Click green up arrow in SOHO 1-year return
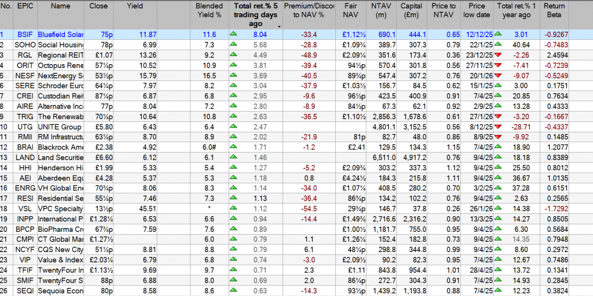Image resolution: width=593 pixels, height=296 pixels. pyautogui.click(x=498, y=45)
